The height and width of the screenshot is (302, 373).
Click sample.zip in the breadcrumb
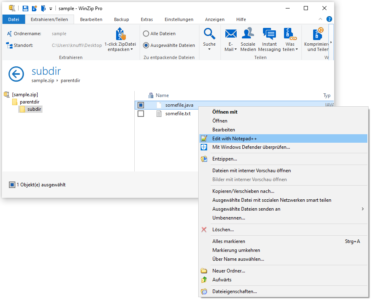[43, 80]
